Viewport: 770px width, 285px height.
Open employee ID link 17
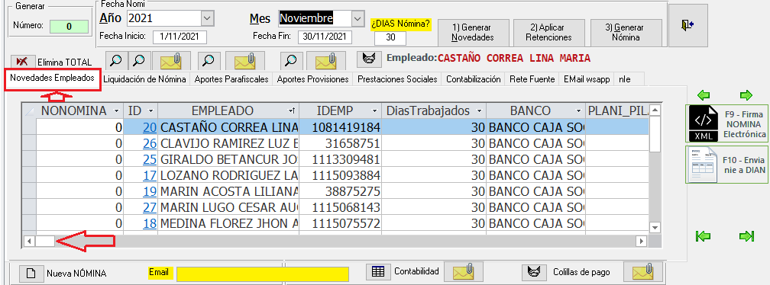(x=150, y=175)
